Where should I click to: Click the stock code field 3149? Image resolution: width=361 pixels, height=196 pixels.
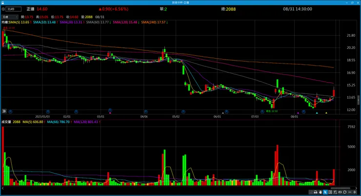[x=14, y=9]
